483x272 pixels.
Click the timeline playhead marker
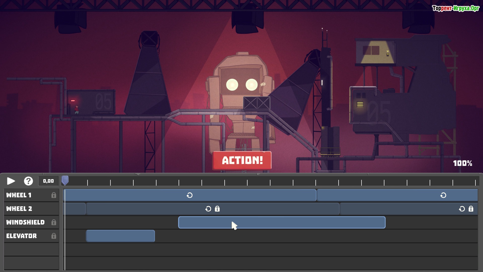click(65, 180)
